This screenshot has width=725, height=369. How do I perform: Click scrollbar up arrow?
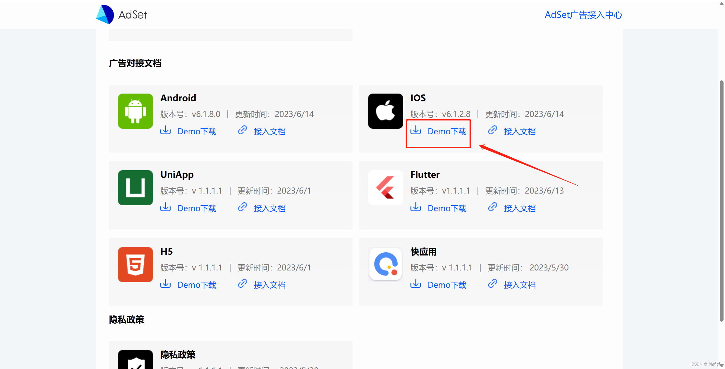tap(721, 4)
